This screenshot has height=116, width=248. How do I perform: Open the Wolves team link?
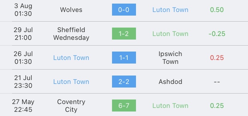71,10
